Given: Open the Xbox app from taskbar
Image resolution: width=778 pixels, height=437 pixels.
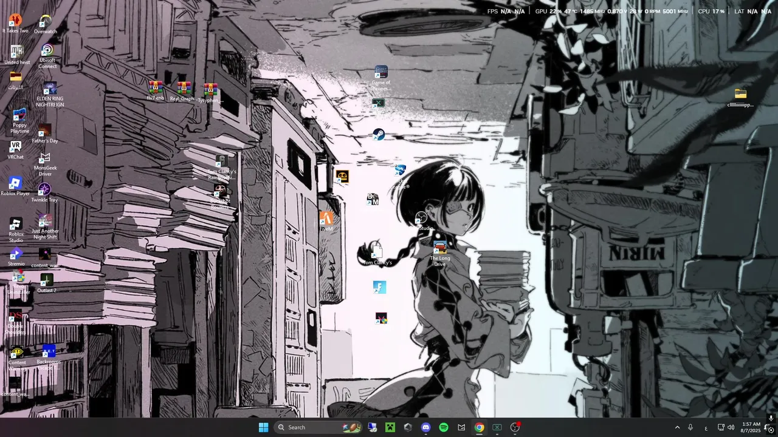Looking at the screenshot, I should click(x=497, y=427).
